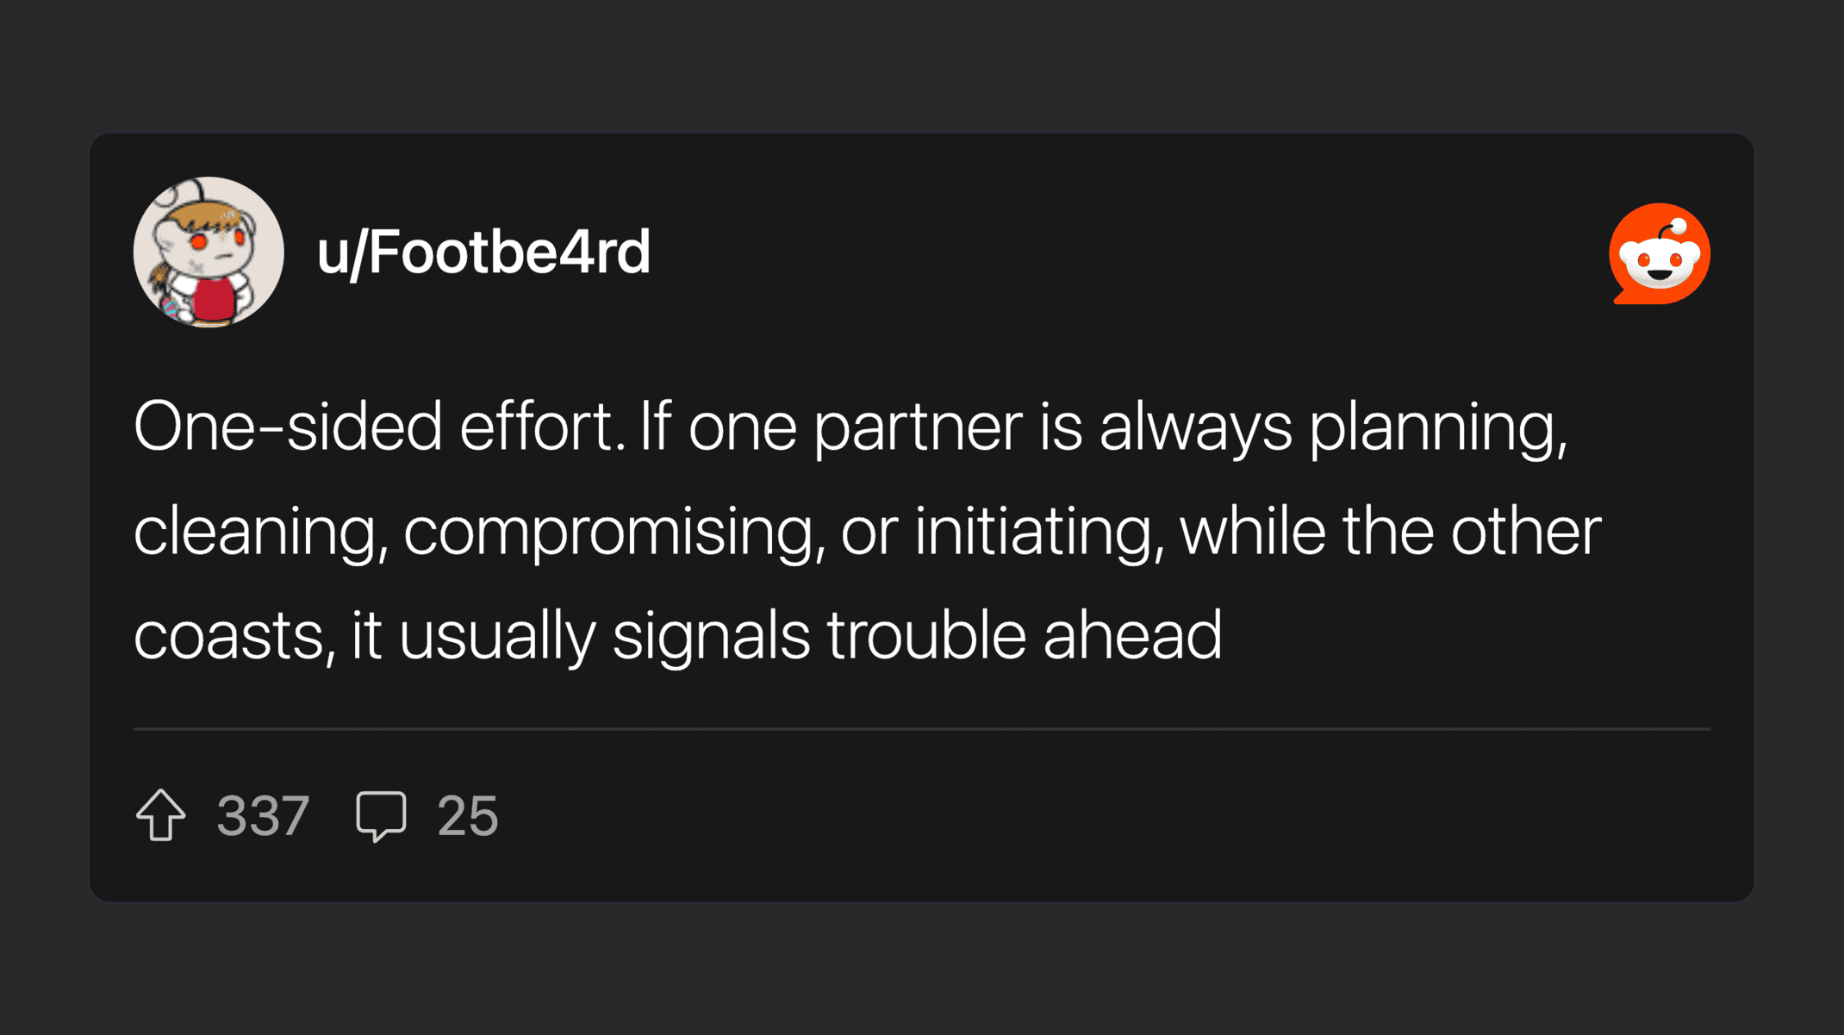Open the u/Footbe4rd avatar image

pyautogui.click(x=209, y=253)
